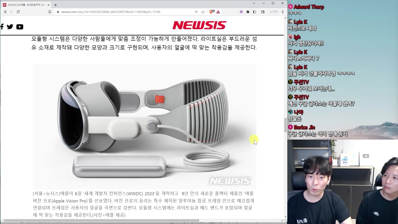Image resolution: width=398 pixels, height=224 pixels.
Task: Click the VPN button
Action: [274, 12]
